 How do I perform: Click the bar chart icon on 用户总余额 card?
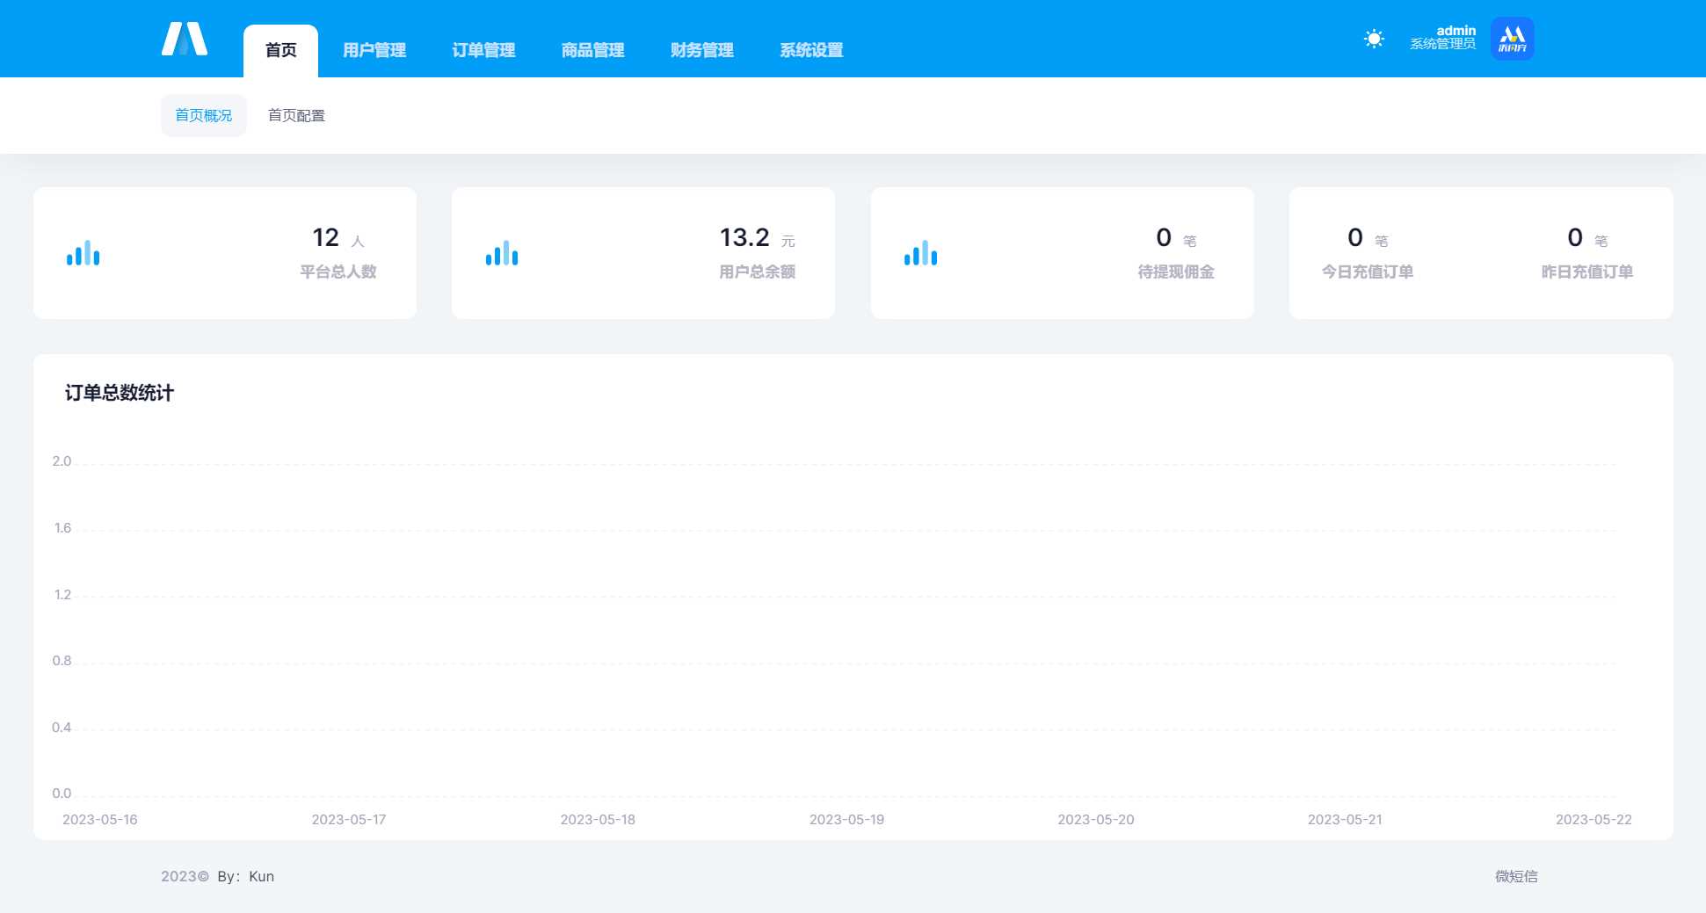[x=502, y=253]
